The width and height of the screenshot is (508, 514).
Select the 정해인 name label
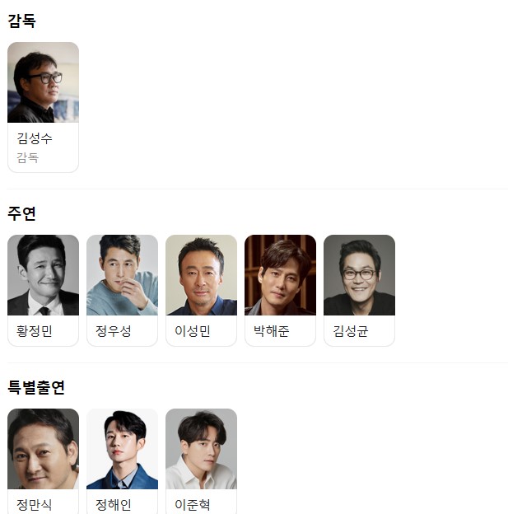114,505
